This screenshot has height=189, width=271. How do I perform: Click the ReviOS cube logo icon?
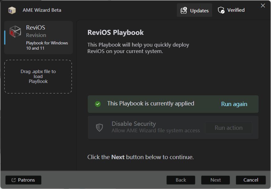(x=15, y=31)
